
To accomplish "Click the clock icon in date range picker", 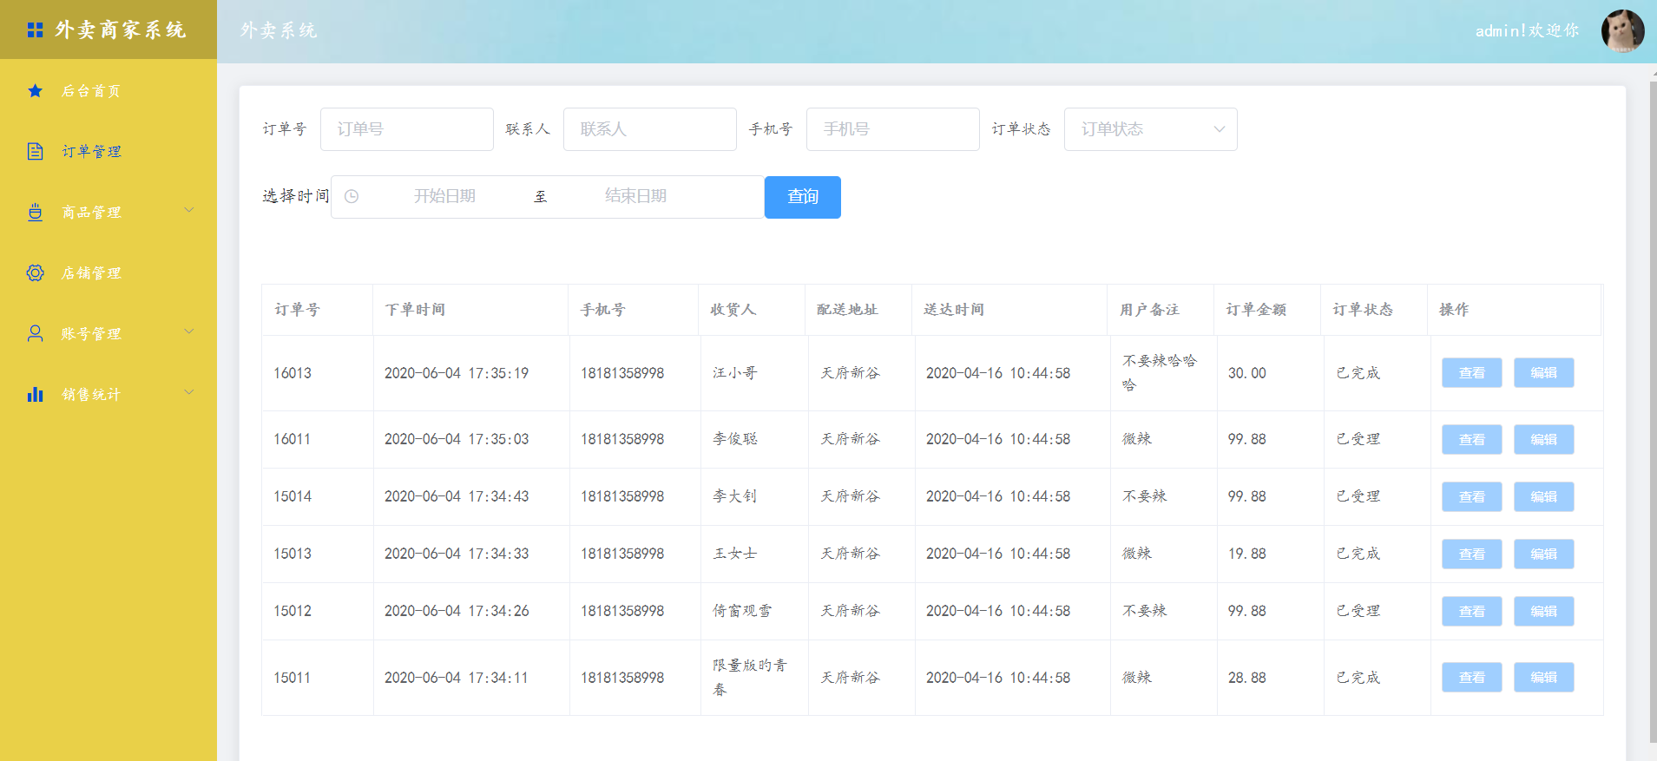I will tap(352, 197).
